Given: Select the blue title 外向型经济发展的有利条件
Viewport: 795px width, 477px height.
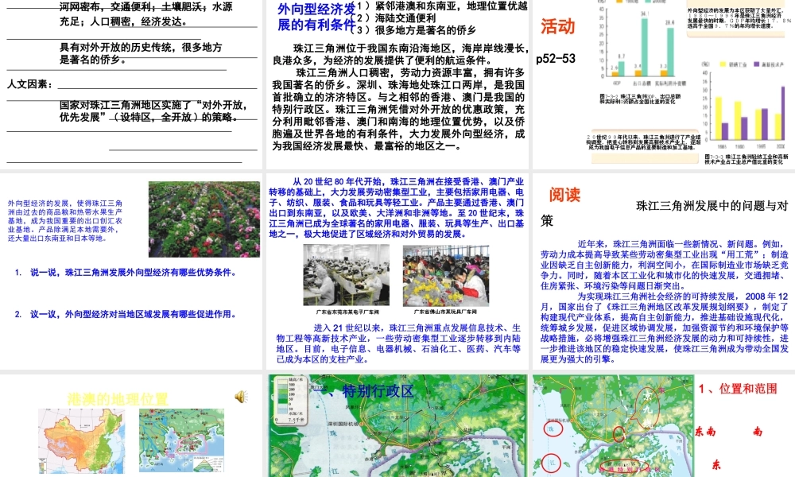Looking at the screenshot, I should (316, 17).
